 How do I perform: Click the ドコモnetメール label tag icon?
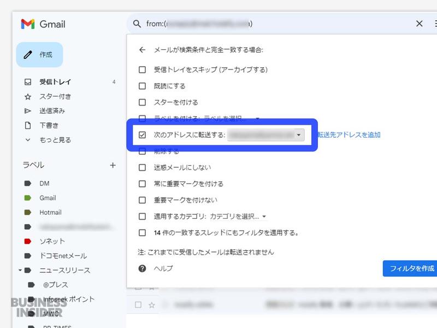coord(28,256)
